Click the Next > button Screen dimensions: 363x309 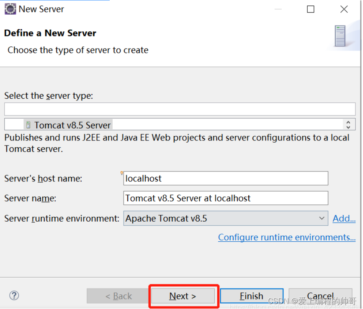pyautogui.click(x=183, y=296)
